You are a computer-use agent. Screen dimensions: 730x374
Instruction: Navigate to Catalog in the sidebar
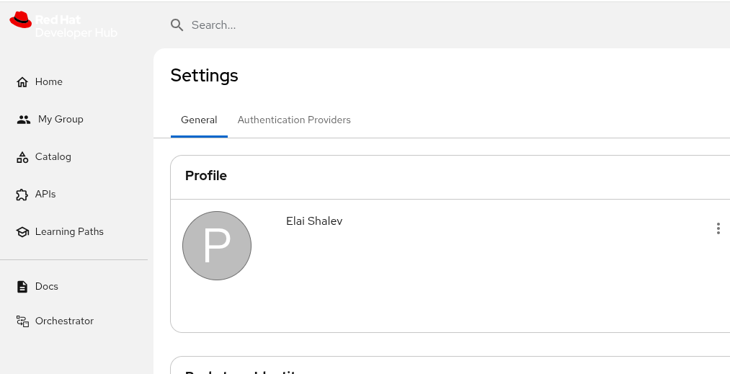point(53,157)
